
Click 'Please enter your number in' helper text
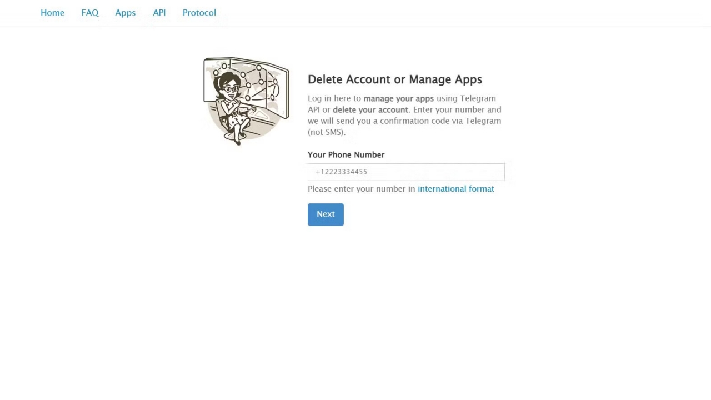click(362, 189)
